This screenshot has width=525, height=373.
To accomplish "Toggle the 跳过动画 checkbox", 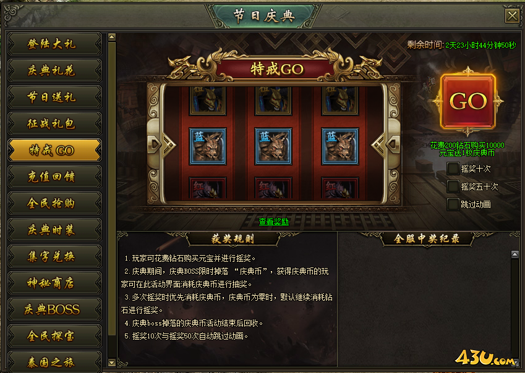I will coord(453,204).
